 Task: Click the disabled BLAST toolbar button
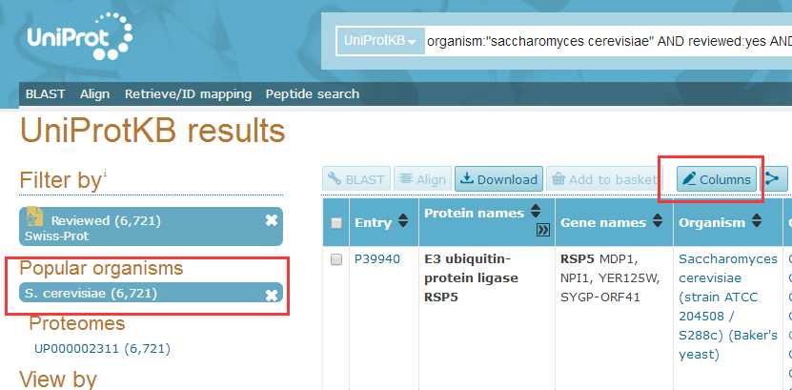click(356, 179)
